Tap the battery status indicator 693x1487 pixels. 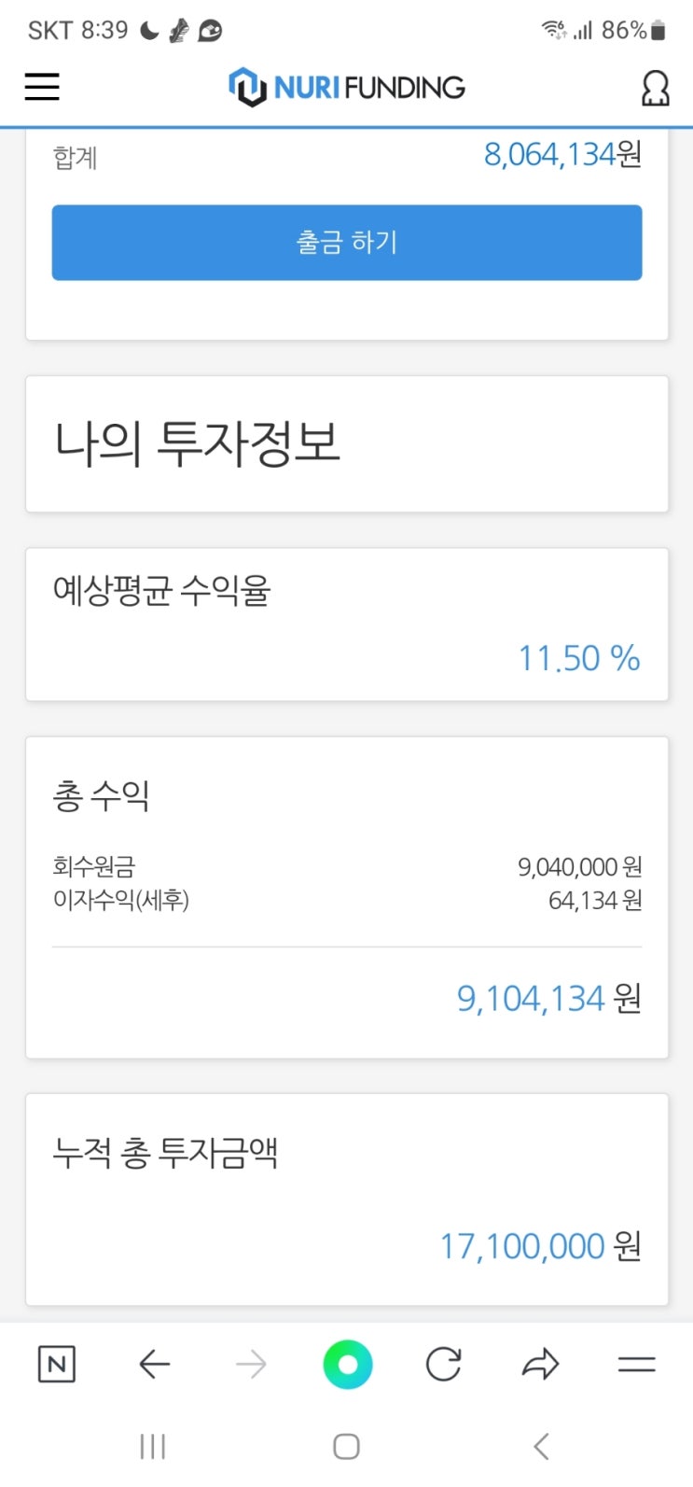[658, 31]
